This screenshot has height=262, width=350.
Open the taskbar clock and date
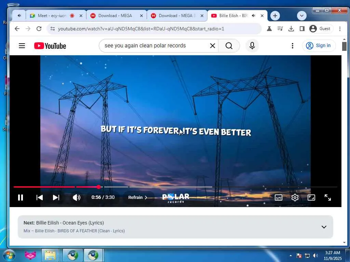(x=332, y=256)
